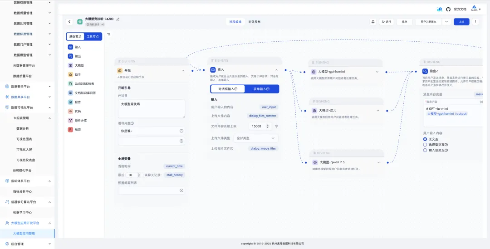Viewport: 490px width, 249px height.
Task: Collapse the 开始 node with its chevron
Action: [x=183, y=71]
